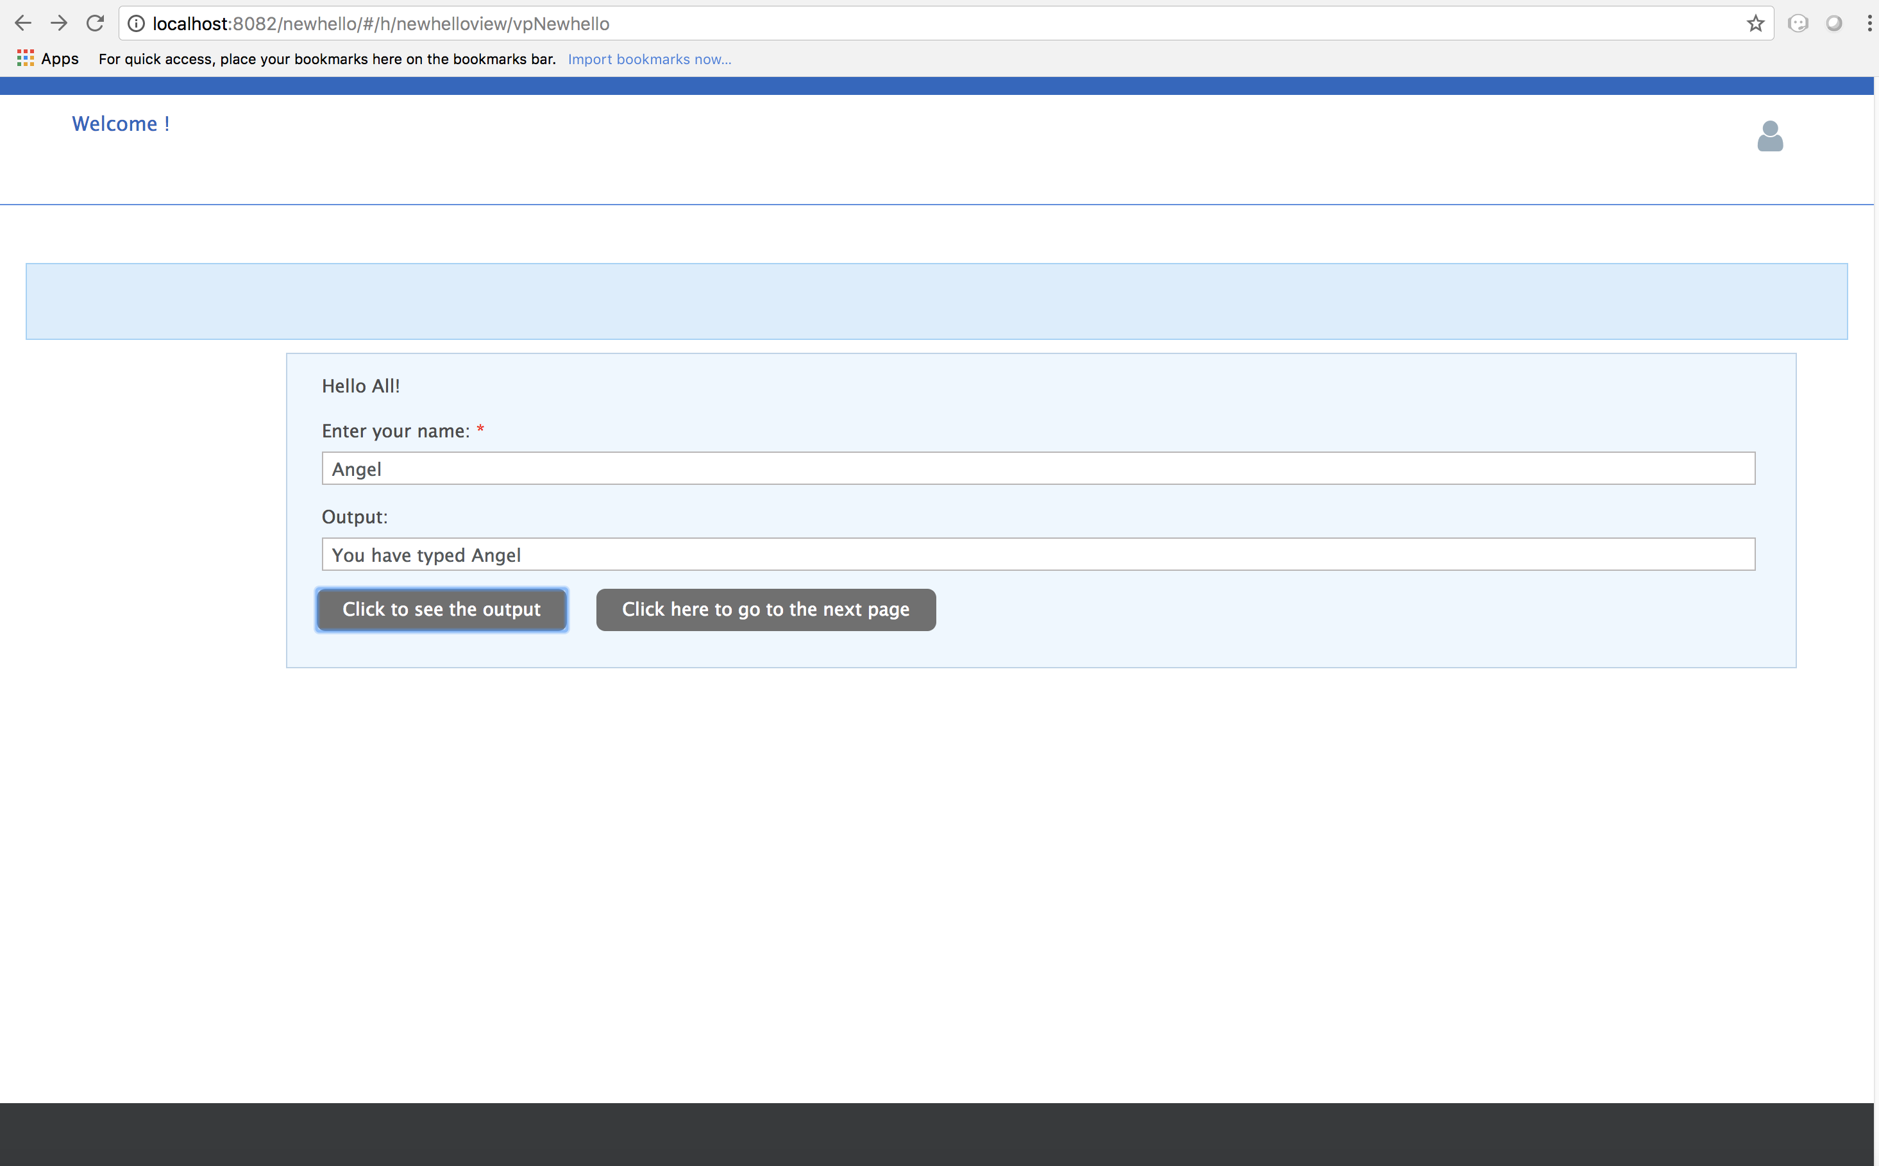Screen dimensions: 1879x1166
Task: Click the Welcome ! header link
Action: [121, 124]
